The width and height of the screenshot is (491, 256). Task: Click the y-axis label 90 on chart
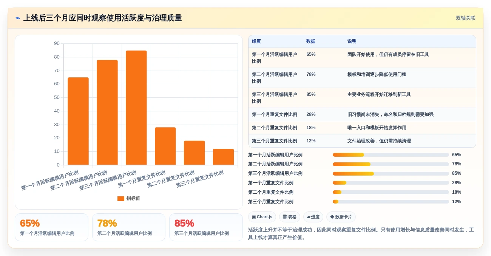[x=57, y=43]
